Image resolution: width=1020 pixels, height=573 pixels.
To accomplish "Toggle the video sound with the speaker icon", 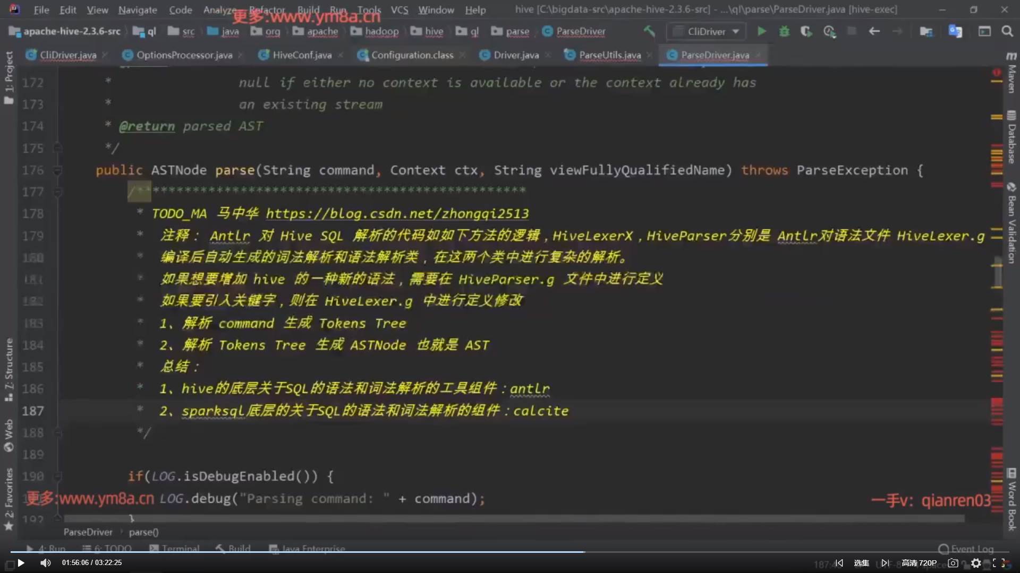I will click(46, 563).
